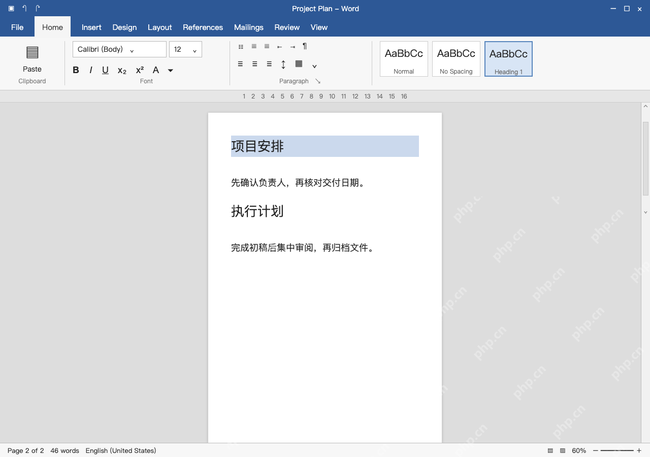Click the zoom in plus button
Image resolution: width=650 pixels, height=457 pixels.
tap(639, 451)
